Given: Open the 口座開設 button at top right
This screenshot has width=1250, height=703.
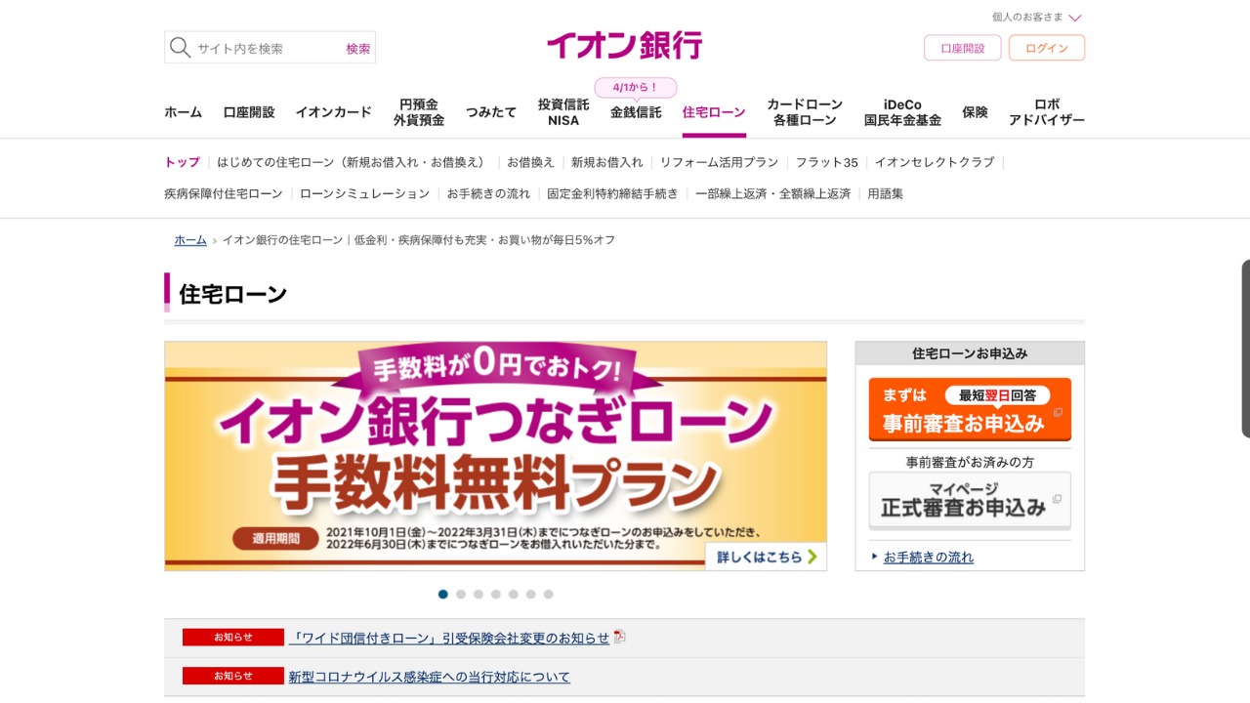Looking at the screenshot, I should (x=963, y=48).
